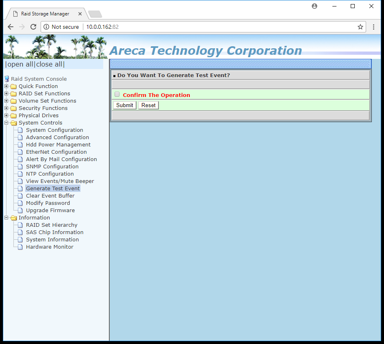Open NTP Configuration page
The height and width of the screenshot is (344, 384).
[x=50, y=174]
